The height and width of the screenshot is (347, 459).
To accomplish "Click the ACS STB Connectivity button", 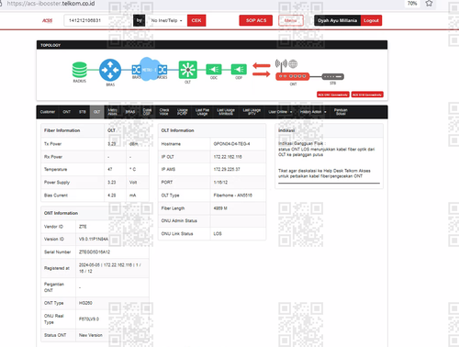I will 367,95.
